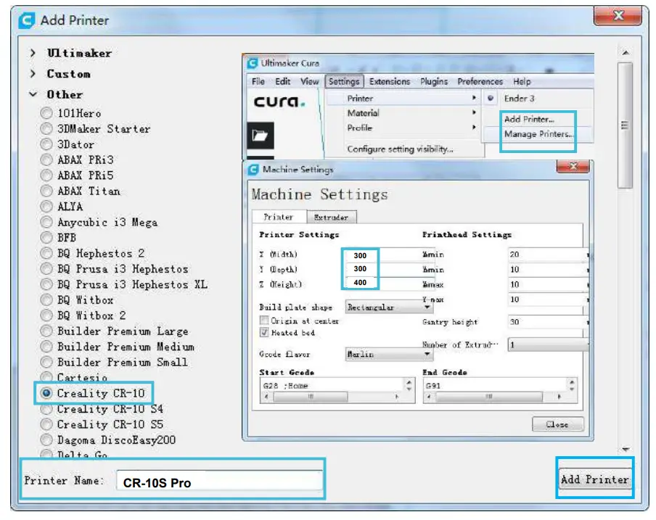Screen dimensions: 656x520
Task: Pick the ABAX Titan printer
Action: click(x=46, y=191)
